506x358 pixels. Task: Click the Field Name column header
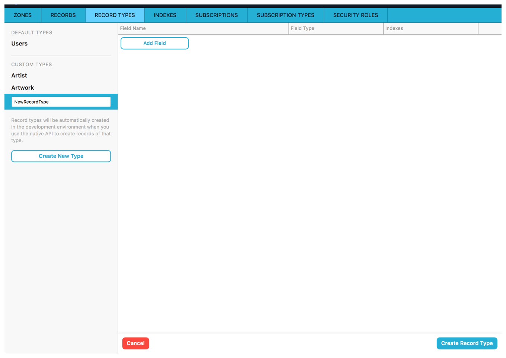(x=133, y=29)
